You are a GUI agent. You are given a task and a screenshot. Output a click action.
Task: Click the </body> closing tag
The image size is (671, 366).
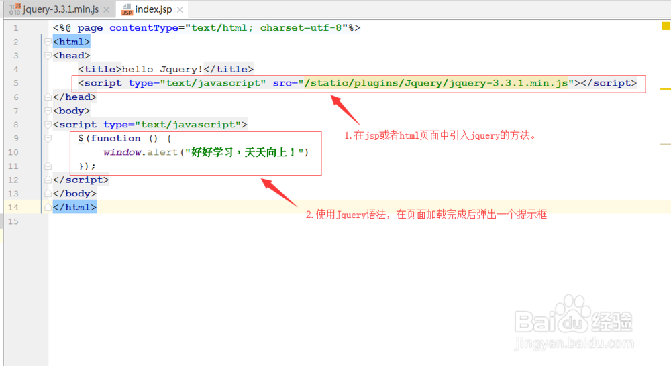pyautogui.click(x=75, y=193)
